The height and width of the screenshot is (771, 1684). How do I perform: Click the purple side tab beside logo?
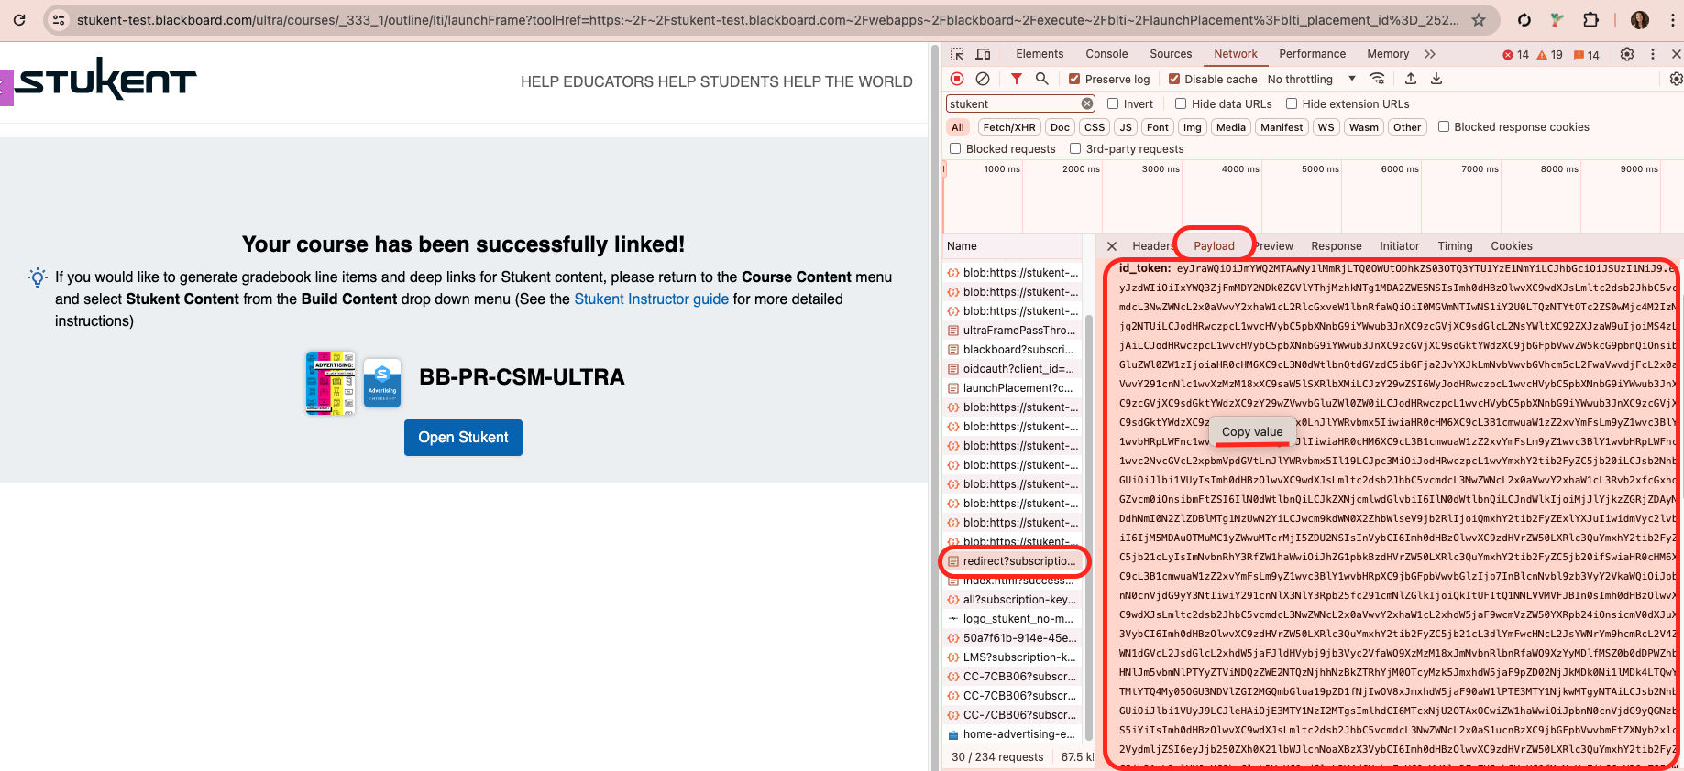click(x=6, y=88)
